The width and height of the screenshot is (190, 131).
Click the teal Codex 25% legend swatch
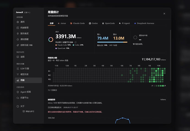click(74, 45)
